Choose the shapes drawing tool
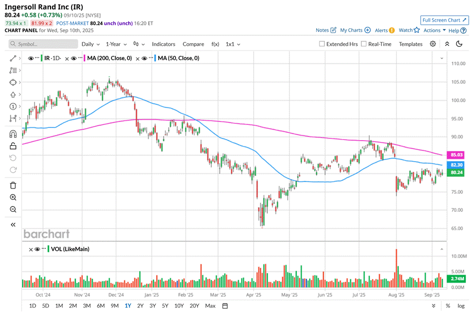Screen dimensions: 476x315 click(13, 82)
